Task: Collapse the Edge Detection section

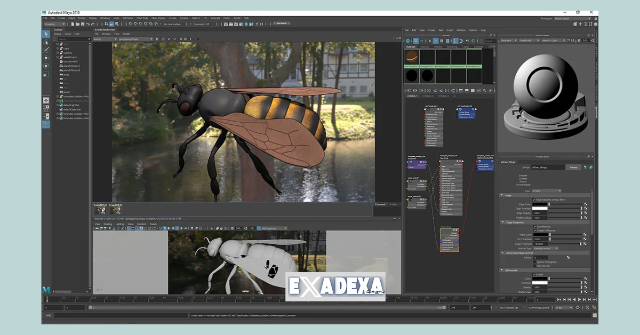Action: (x=502, y=222)
